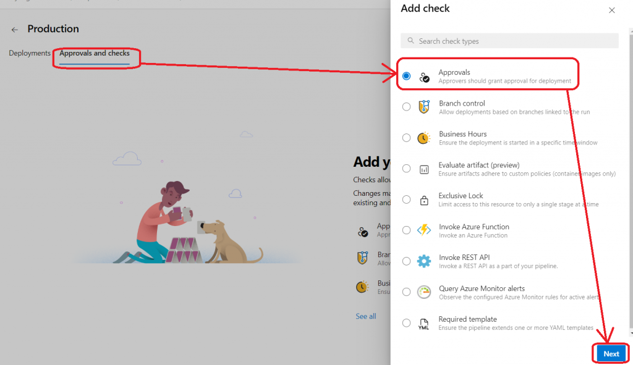Screen dimensions: 633x365
Task: Select Query Azure Monitor alerts radio button
Action: click(407, 292)
